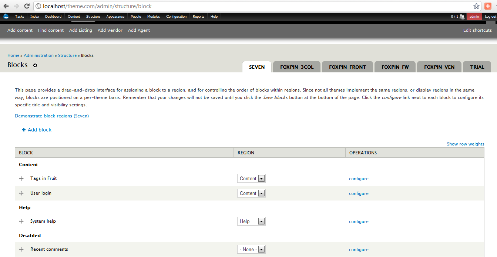Click the add-to-shortcuts icon beside Blocks title
The width and height of the screenshot is (497, 257).
(x=35, y=65)
